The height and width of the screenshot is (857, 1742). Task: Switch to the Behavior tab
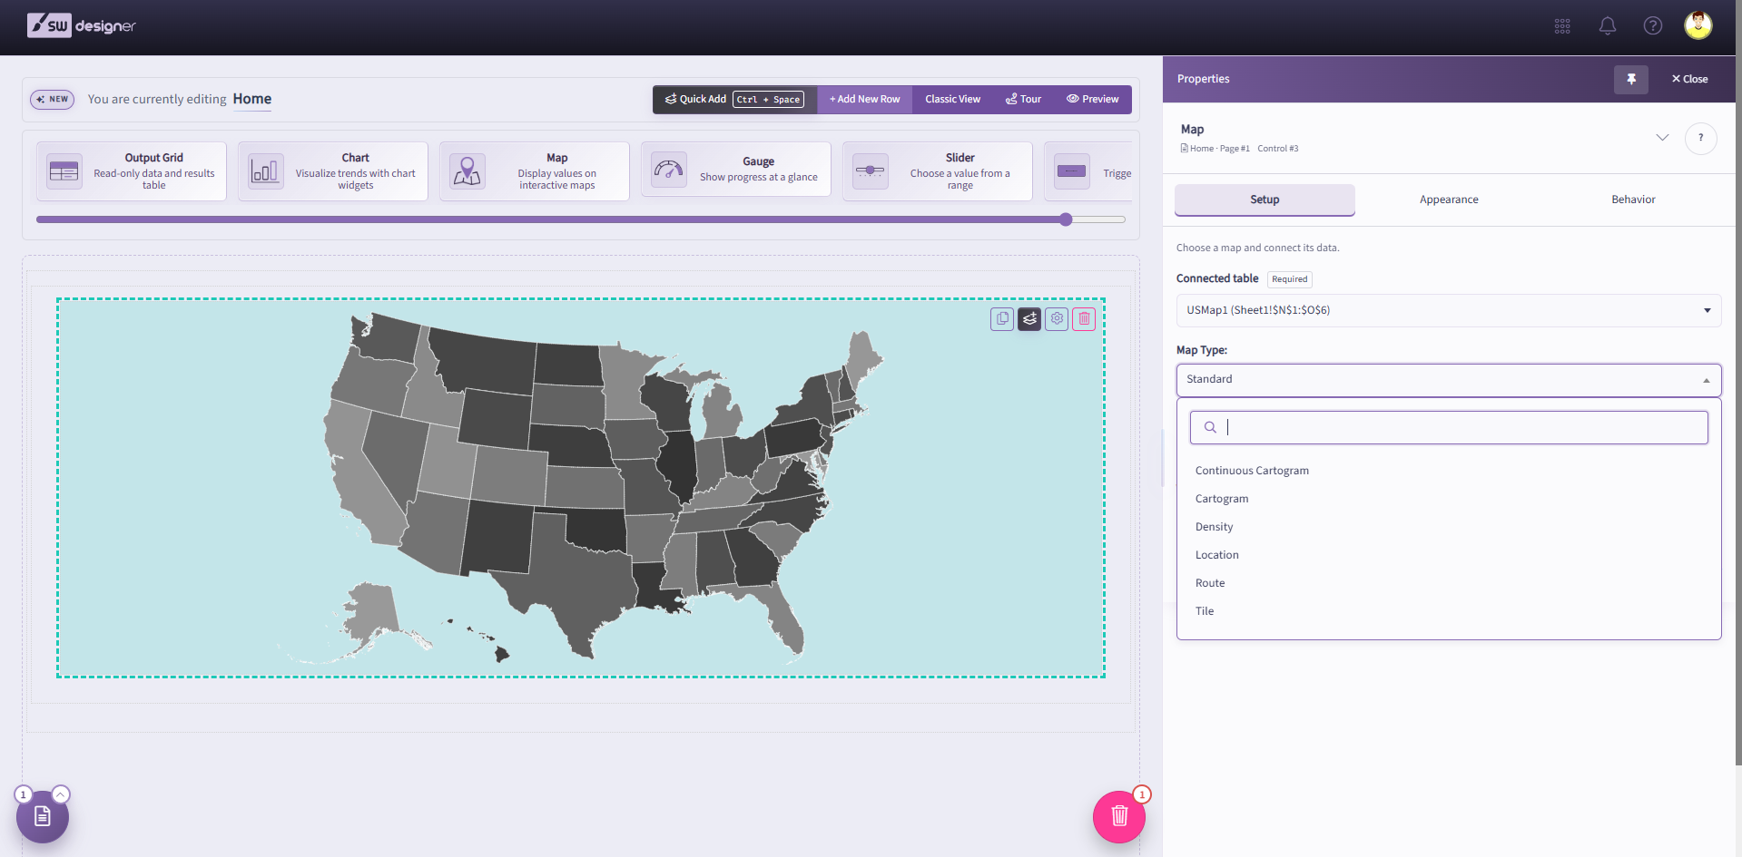point(1633,200)
